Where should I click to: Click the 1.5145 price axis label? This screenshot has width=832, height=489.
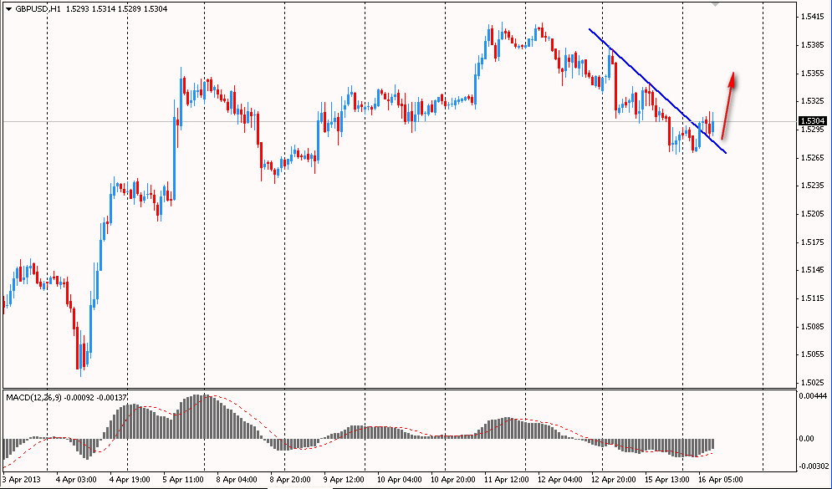click(x=814, y=270)
